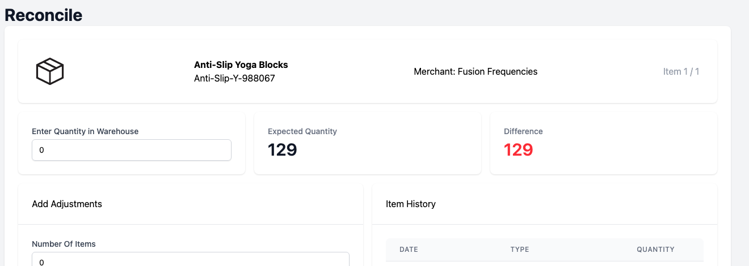Click the package box icon
The width and height of the screenshot is (749, 266).
pyautogui.click(x=50, y=72)
